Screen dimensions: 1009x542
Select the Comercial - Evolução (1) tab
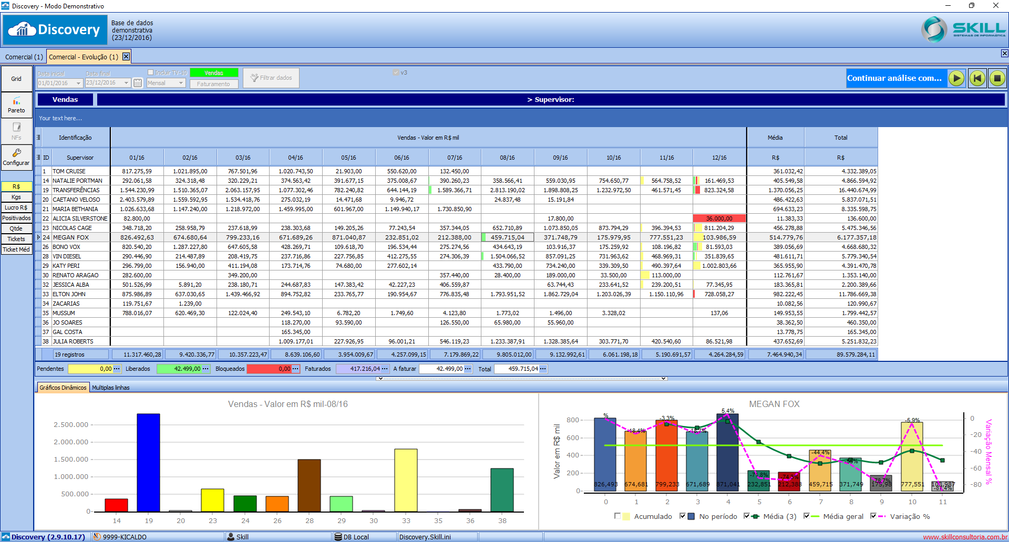pyautogui.click(x=84, y=57)
